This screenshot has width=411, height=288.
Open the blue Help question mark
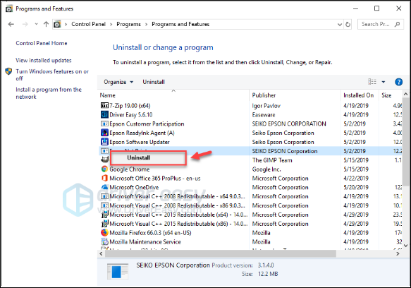click(x=398, y=82)
